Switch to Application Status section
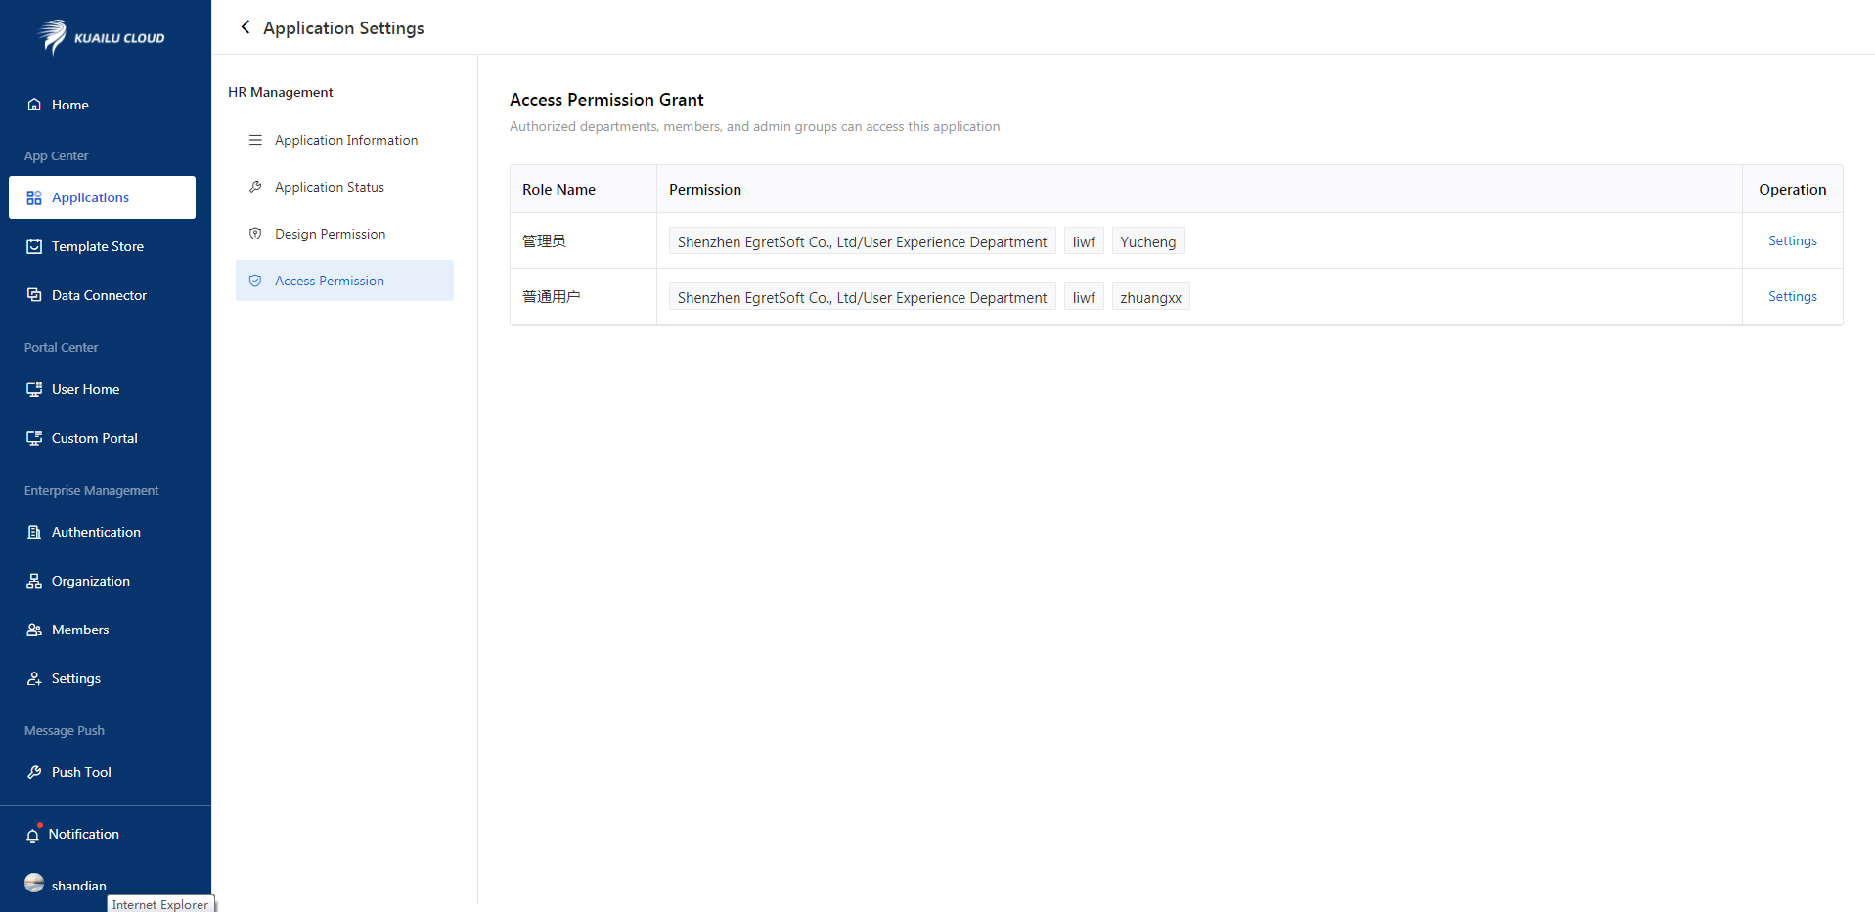 pyautogui.click(x=329, y=187)
